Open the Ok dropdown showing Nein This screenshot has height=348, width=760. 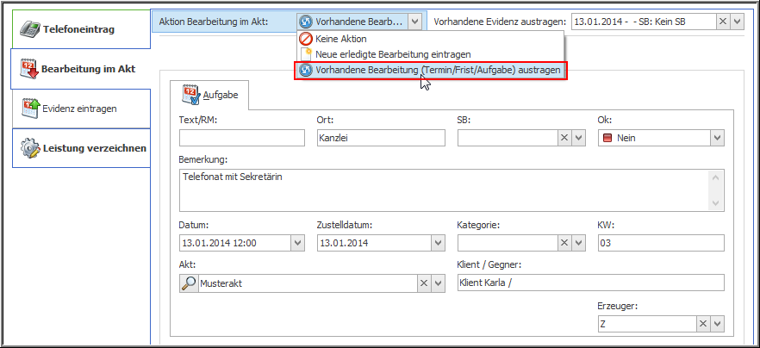click(x=716, y=138)
